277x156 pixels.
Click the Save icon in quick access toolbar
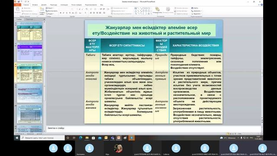click(x=18, y=1)
